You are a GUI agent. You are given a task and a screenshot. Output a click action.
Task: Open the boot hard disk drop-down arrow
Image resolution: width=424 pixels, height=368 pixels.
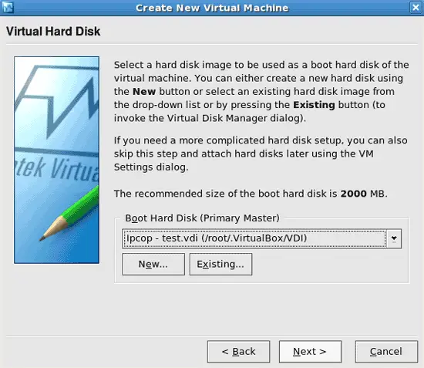pyautogui.click(x=394, y=238)
